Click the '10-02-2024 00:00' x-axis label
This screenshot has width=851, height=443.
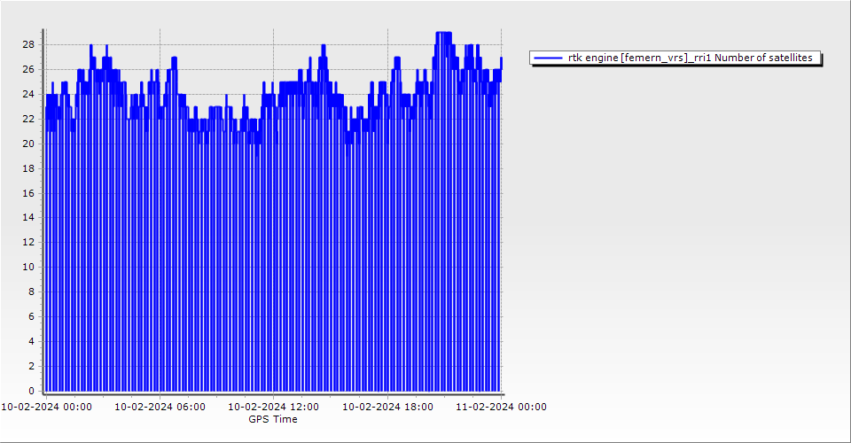45,408
